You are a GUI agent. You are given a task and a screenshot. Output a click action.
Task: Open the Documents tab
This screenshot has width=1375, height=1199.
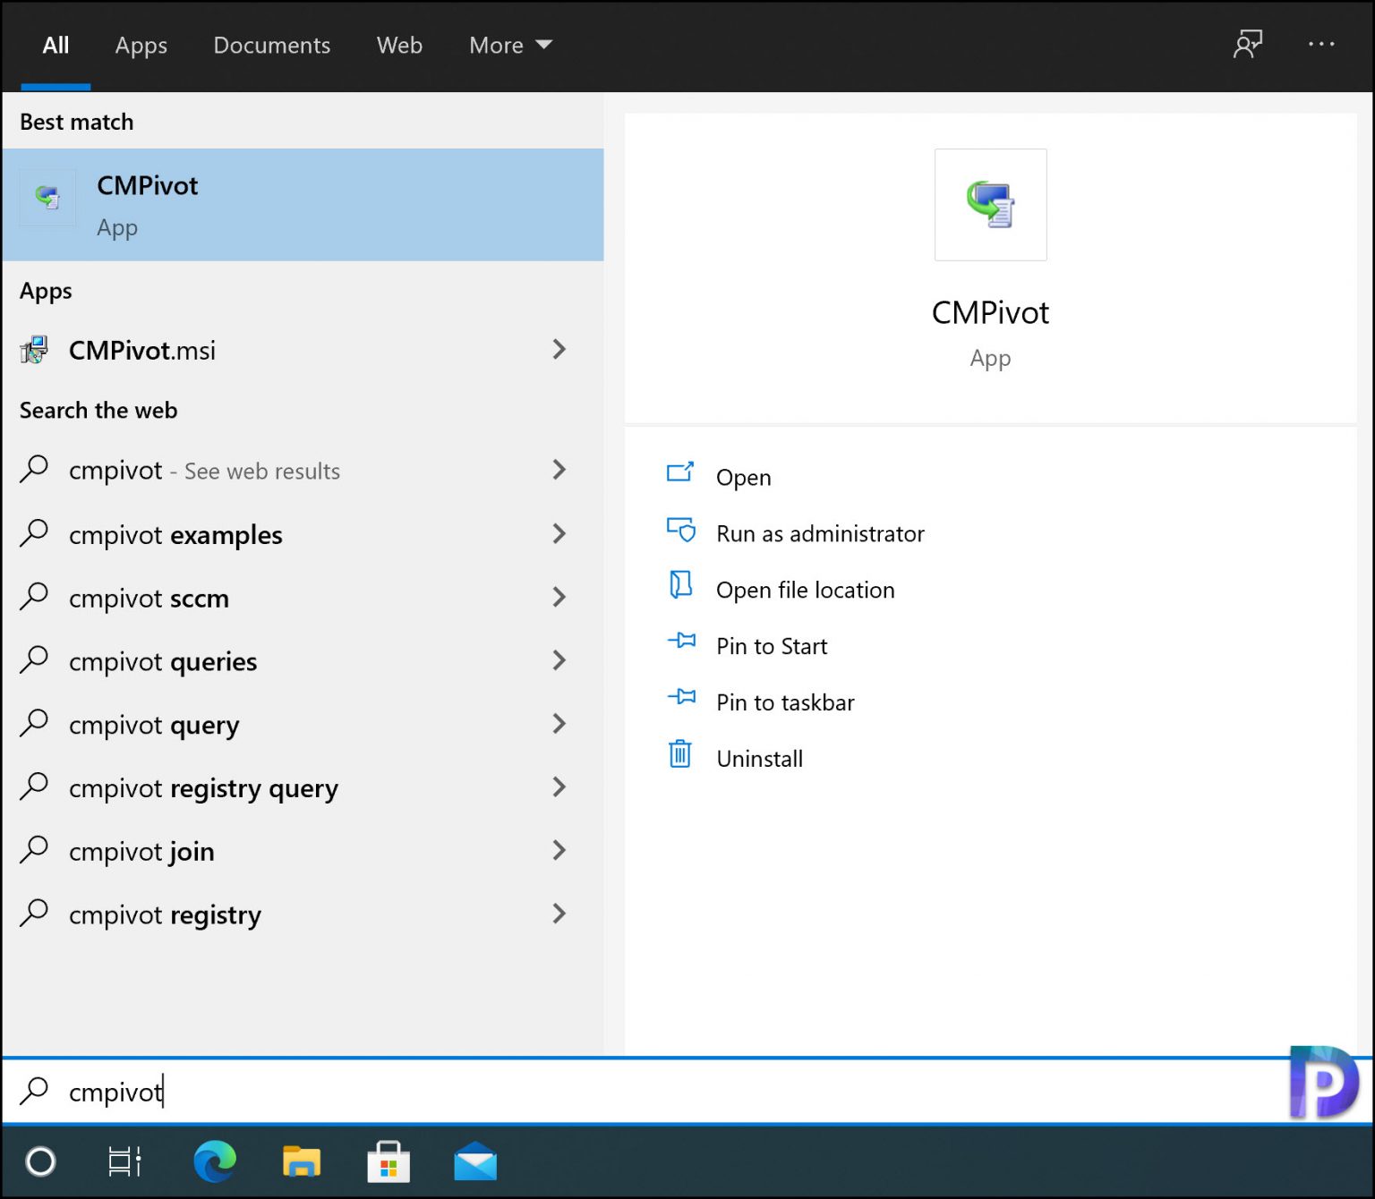point(272,46)
